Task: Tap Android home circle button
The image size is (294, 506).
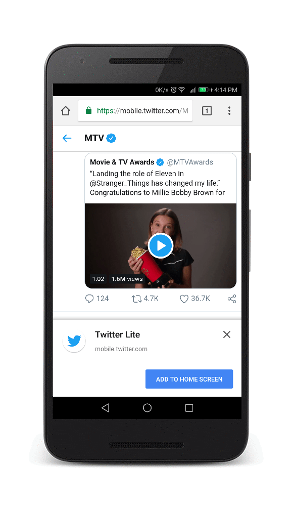Action: 147,408
